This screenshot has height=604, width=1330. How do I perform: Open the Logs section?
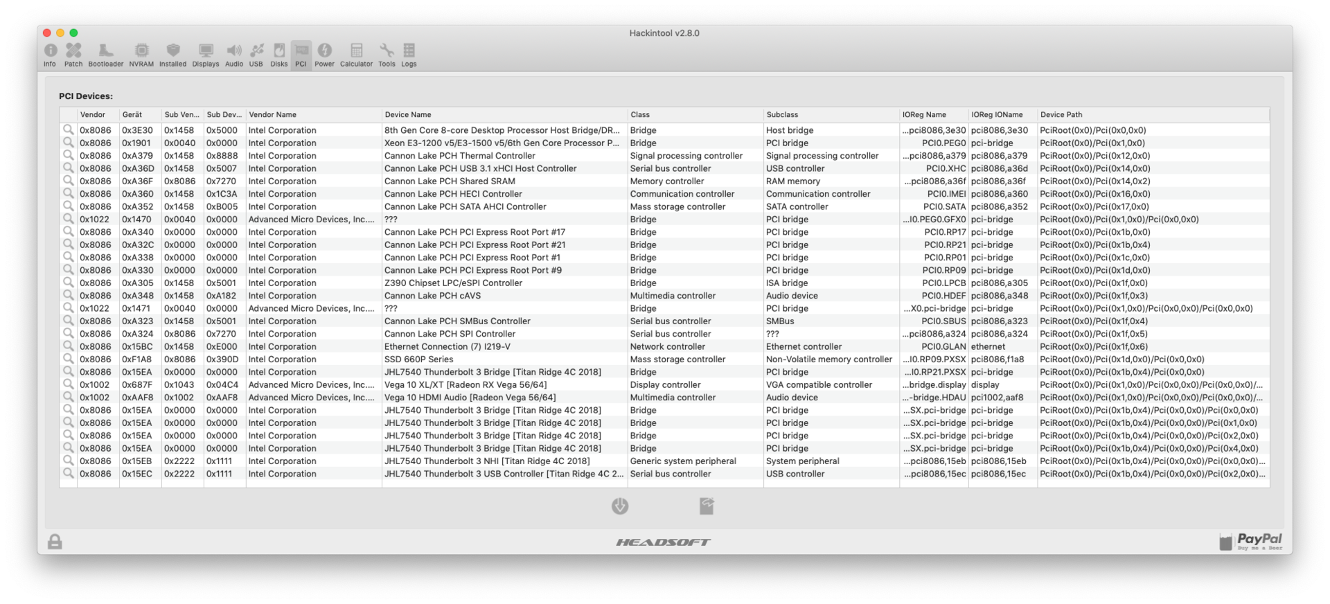click(x=409, y=55)
